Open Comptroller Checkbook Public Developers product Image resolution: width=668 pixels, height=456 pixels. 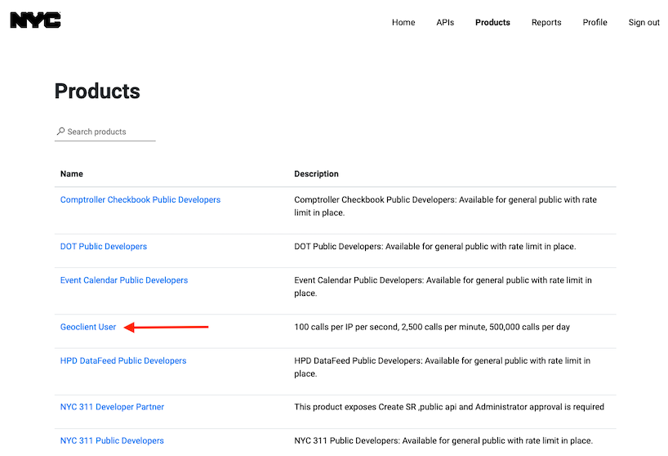coord(140,199)
